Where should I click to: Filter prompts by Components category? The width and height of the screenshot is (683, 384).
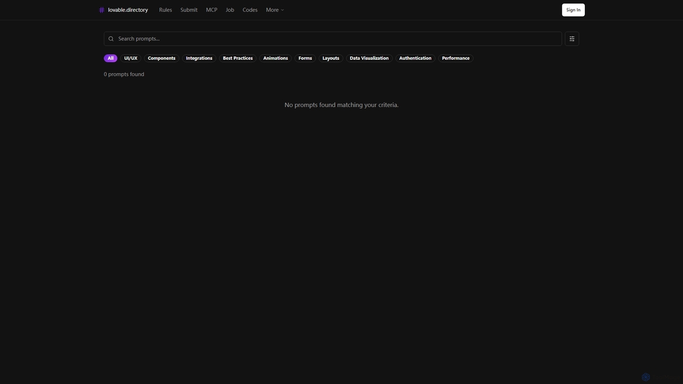162,58
